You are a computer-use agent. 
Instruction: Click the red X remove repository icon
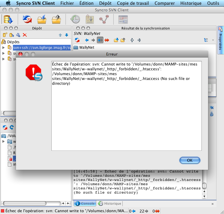coord(25,35)
